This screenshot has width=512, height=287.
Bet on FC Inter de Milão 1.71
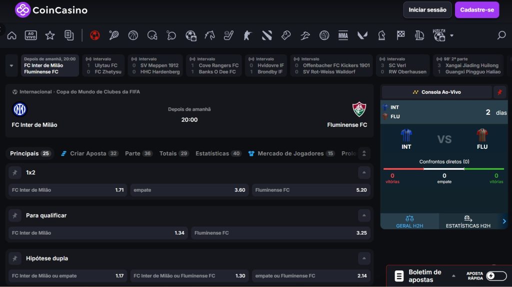[x=68, y=190]
